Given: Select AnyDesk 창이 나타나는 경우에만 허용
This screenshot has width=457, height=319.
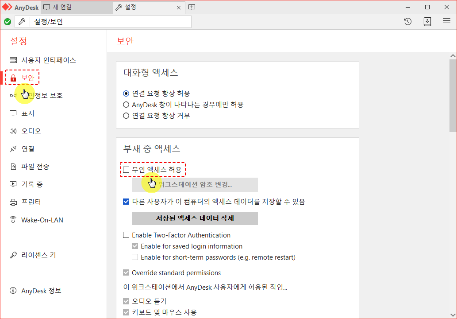Looking at the screenshot, I should tap(126, 105).
